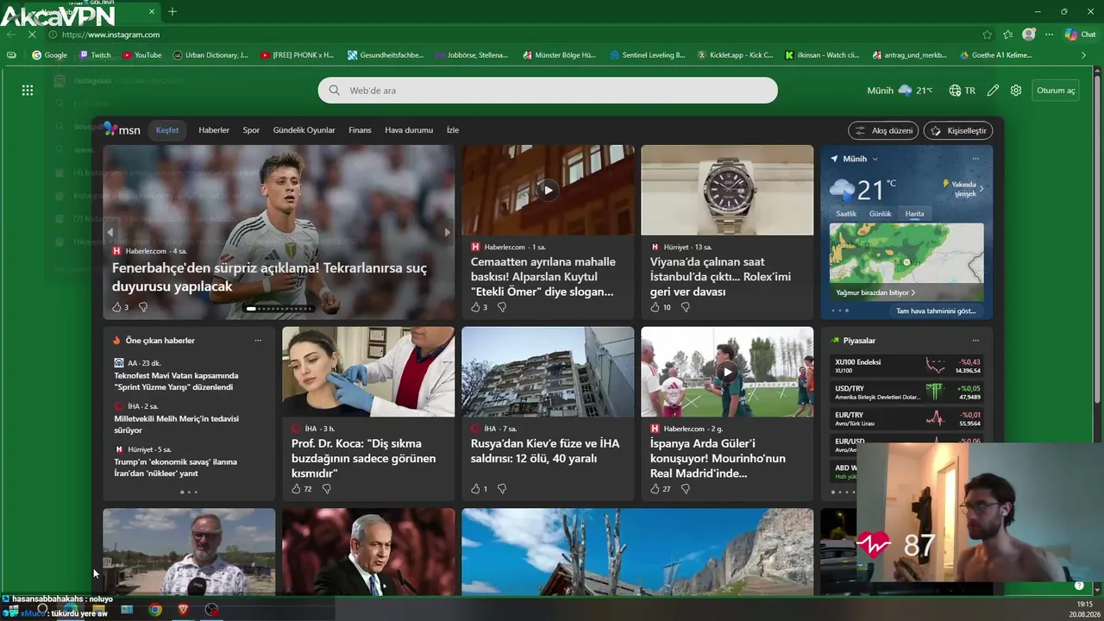Open the Goethe A1 Kelime bookmark
Viewport: 1104px width, 621px height.
(x=995, y=55)
